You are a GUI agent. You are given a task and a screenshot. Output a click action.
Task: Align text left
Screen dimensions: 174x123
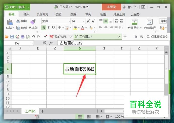click(100, 28)
